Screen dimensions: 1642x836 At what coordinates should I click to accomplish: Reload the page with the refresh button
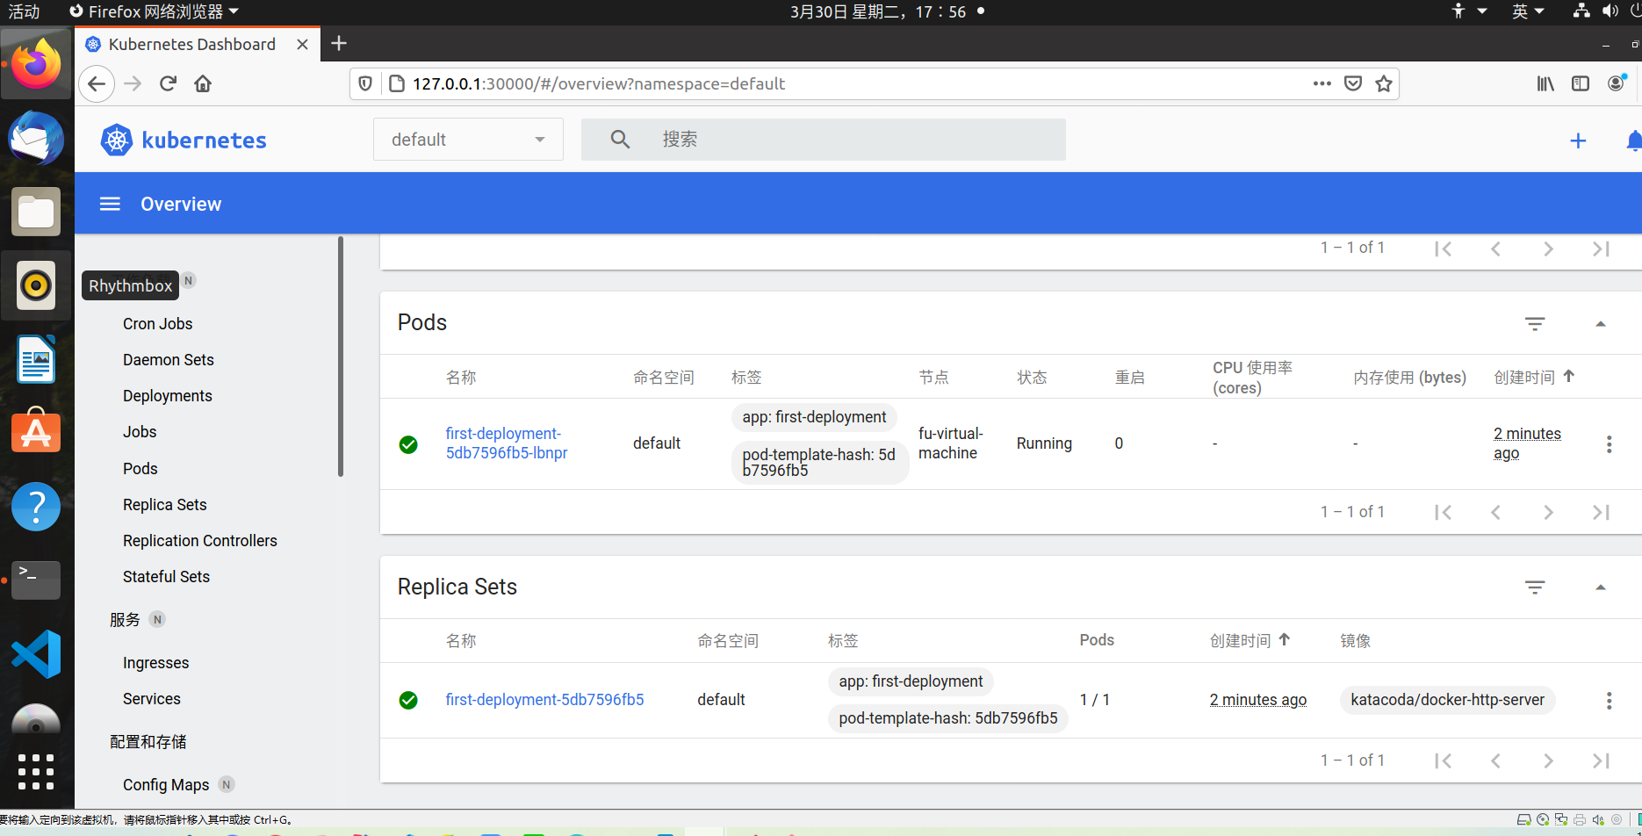[168, 83]
